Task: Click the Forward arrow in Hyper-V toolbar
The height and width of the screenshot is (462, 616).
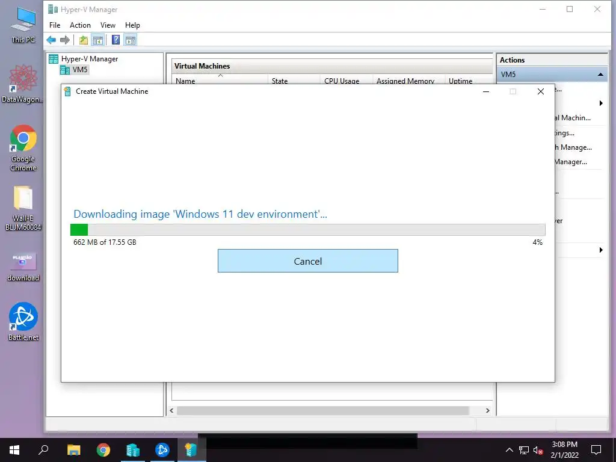Action: pyautogui.click(x=65, y=40)
